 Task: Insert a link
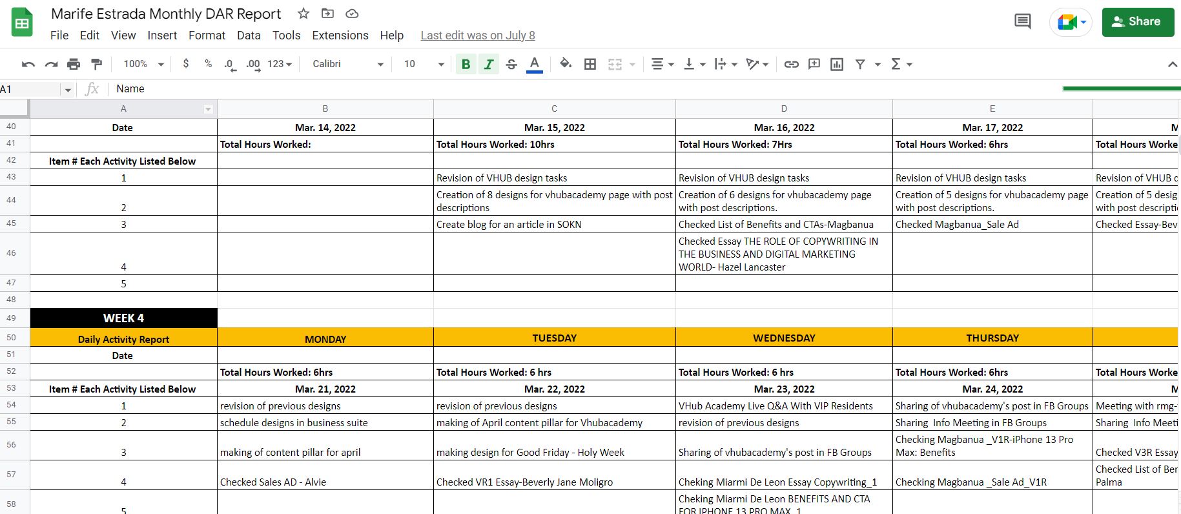coord(791,64)
